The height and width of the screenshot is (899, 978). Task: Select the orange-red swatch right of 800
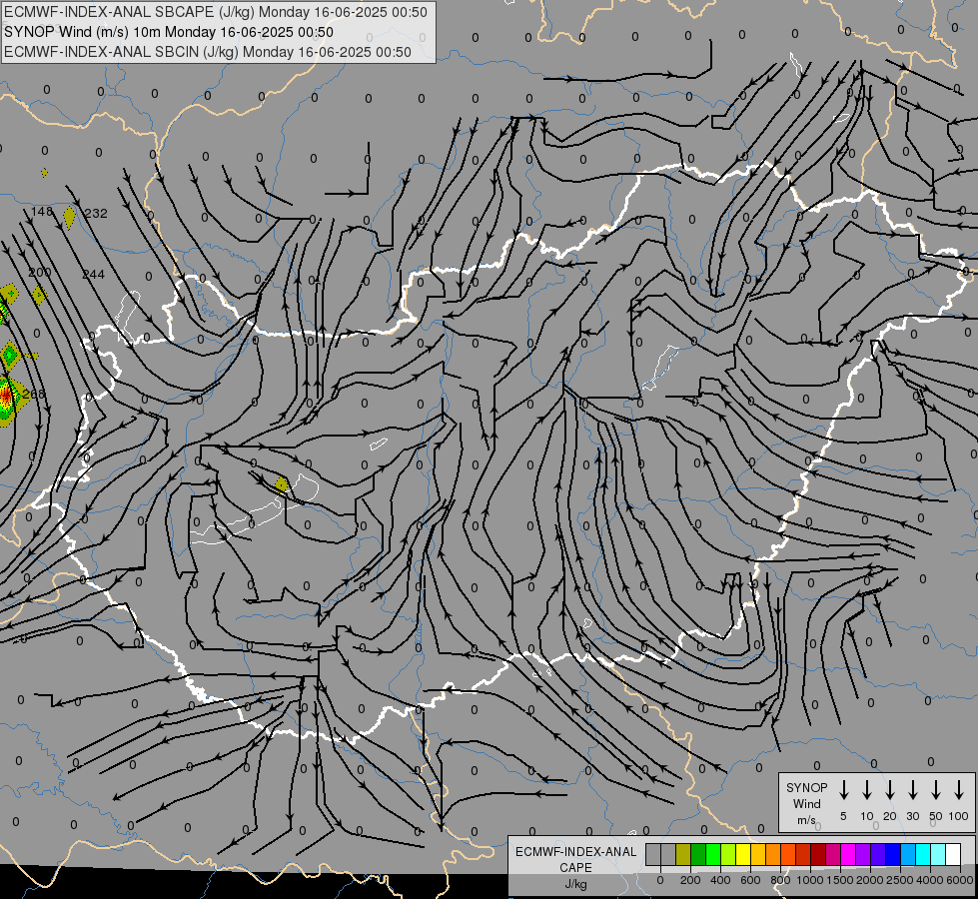tap(788, 854)
